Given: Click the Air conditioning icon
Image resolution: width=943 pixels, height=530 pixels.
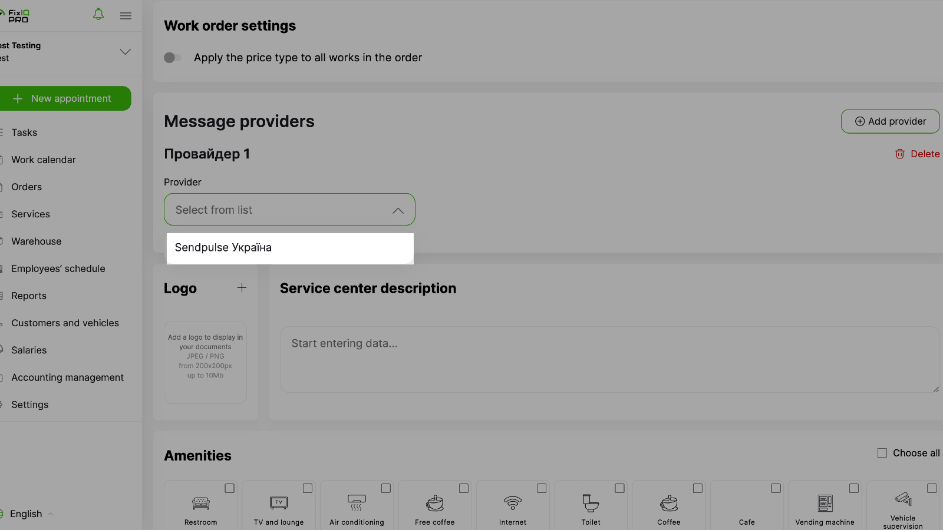Looking at the screenshot, I should [x=357, y=503].
